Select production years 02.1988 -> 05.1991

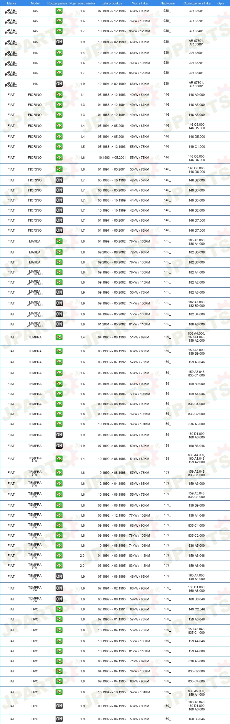click(x=112, y=609)
